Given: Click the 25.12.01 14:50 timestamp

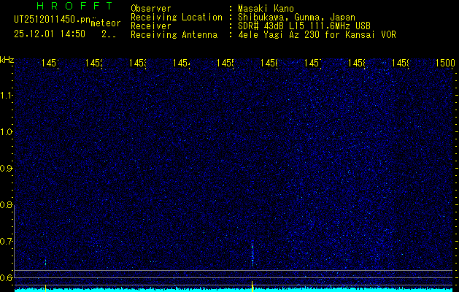Looking at the screenshot, I should 50,34.
